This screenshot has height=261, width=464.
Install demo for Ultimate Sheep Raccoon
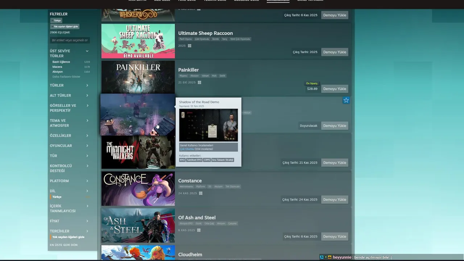(335, 52)
